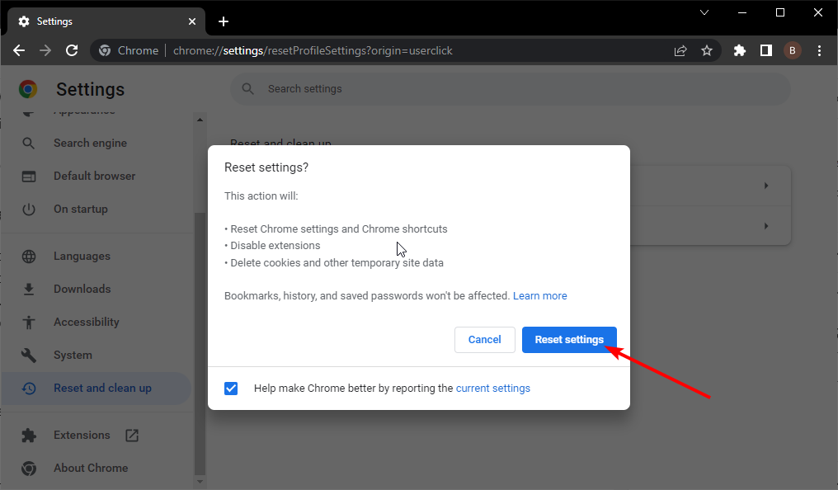Click the About Chrome logo icon
Image resolution: width=838 pixels, height=490 pixels.
coord(28,469)
